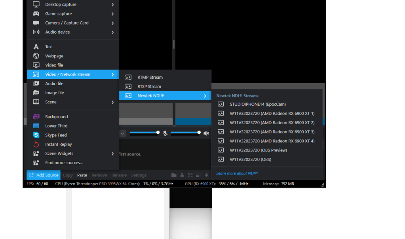Screen dimensions: 405x239
Task: Click the blue Lower Third icon
Action: [x=36, y=126]
